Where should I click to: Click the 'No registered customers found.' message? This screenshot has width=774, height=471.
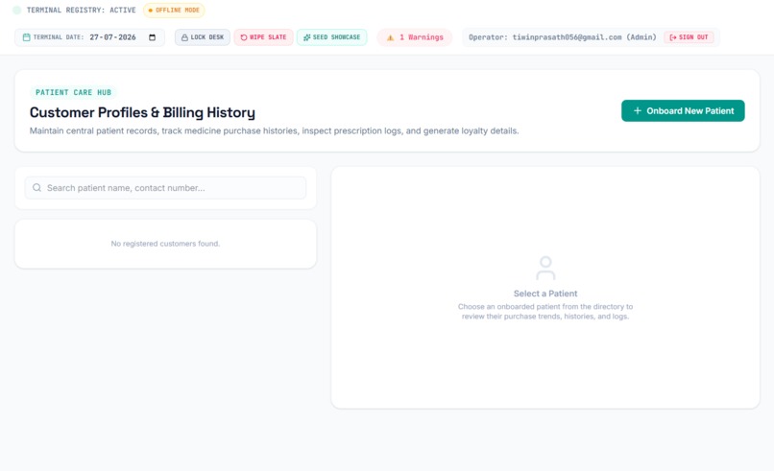pyautogui.click(x=165, y=244)
